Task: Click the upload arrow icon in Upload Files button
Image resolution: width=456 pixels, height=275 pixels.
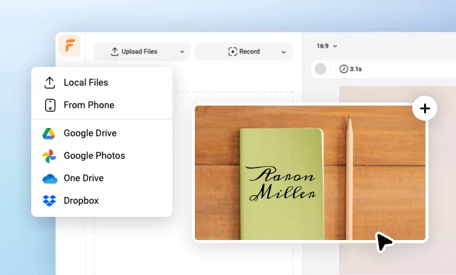Action: point(114,51)
